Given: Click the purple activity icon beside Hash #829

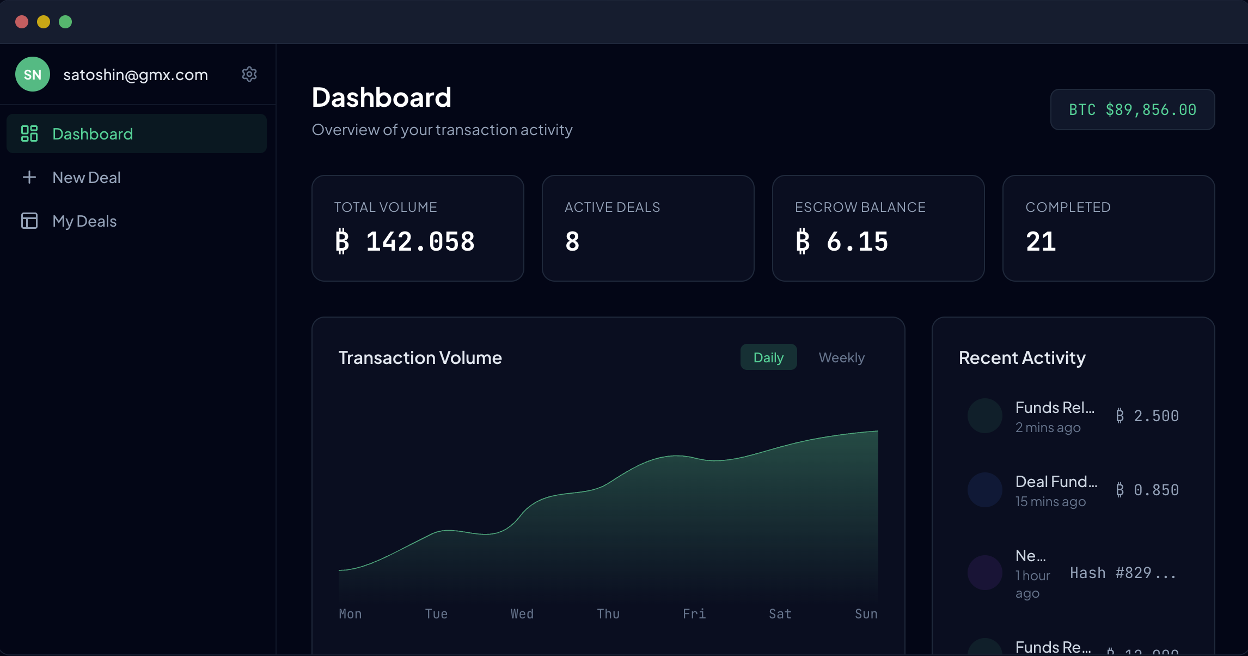Looking at the screenshot, I should pyautogui.click(x=984, y=573).
